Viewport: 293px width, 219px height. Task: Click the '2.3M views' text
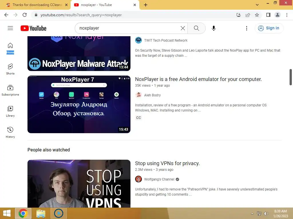pyautogui.click(x=144, y=170)
